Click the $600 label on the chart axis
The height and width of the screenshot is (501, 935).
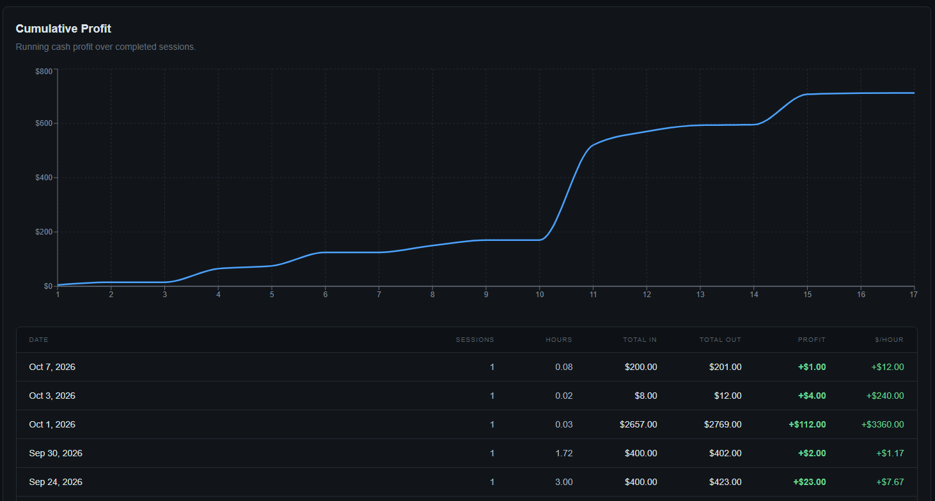tap(44, 123)
